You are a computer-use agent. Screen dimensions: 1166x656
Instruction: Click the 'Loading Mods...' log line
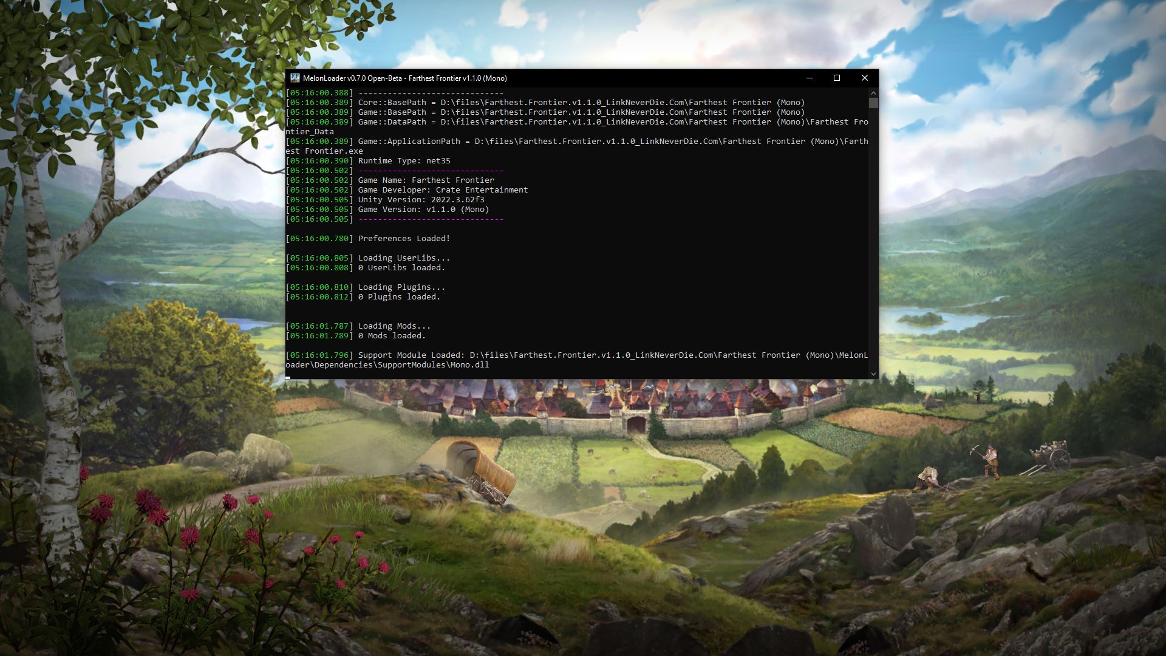pyautogui.click(x=358, y=326)
